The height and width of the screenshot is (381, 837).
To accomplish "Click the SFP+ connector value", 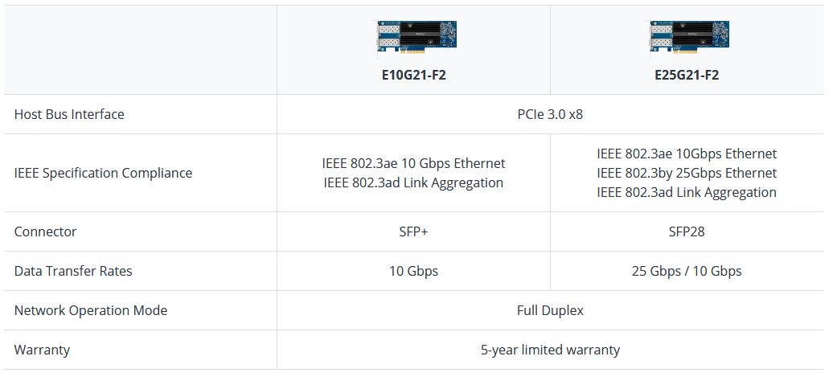I will (413, 231).
